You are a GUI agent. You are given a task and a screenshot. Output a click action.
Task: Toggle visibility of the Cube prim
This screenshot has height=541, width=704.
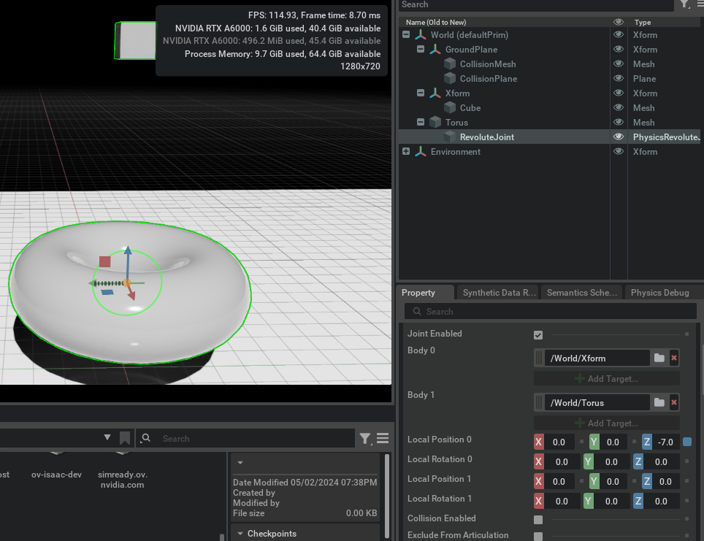tap(619, 108)
